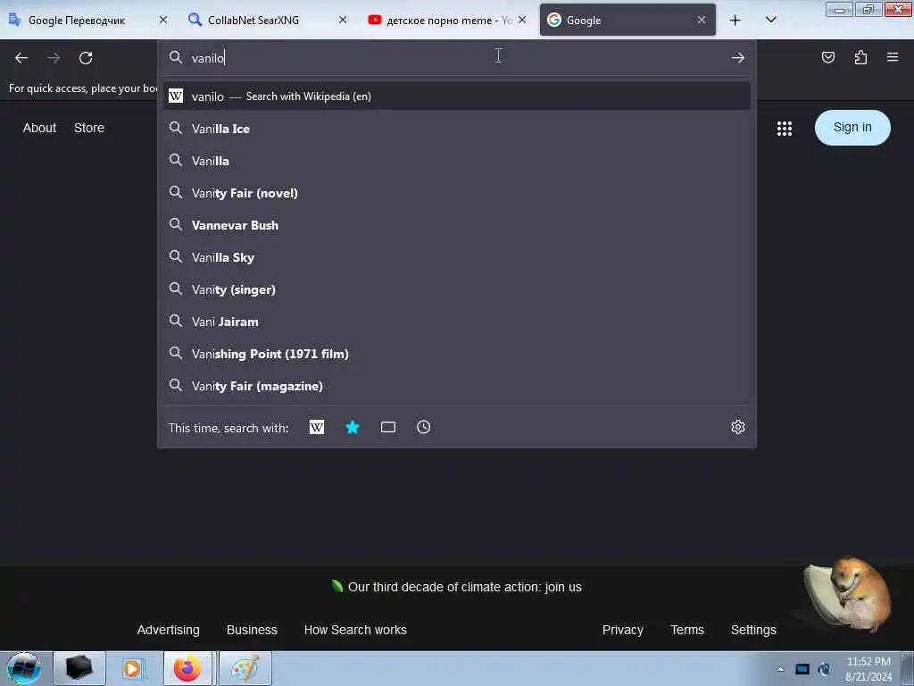The width and height of the screenshot is (914, 686).
Task: Click the go arrow in the address bar
Action: (x=738, y=58)
